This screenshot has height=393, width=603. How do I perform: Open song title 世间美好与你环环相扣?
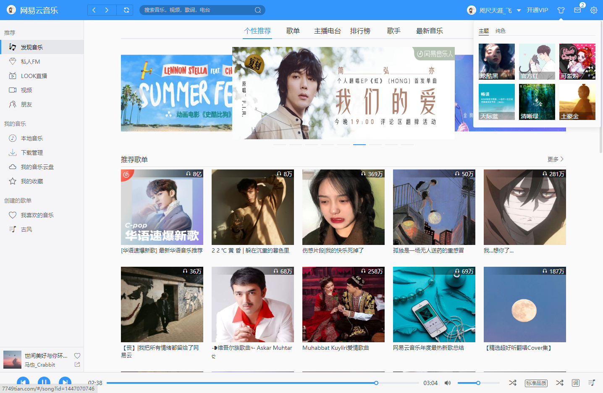click(46, 356)
